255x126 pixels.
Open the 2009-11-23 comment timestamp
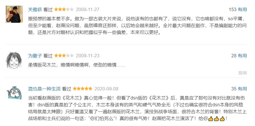pos(88,56)
